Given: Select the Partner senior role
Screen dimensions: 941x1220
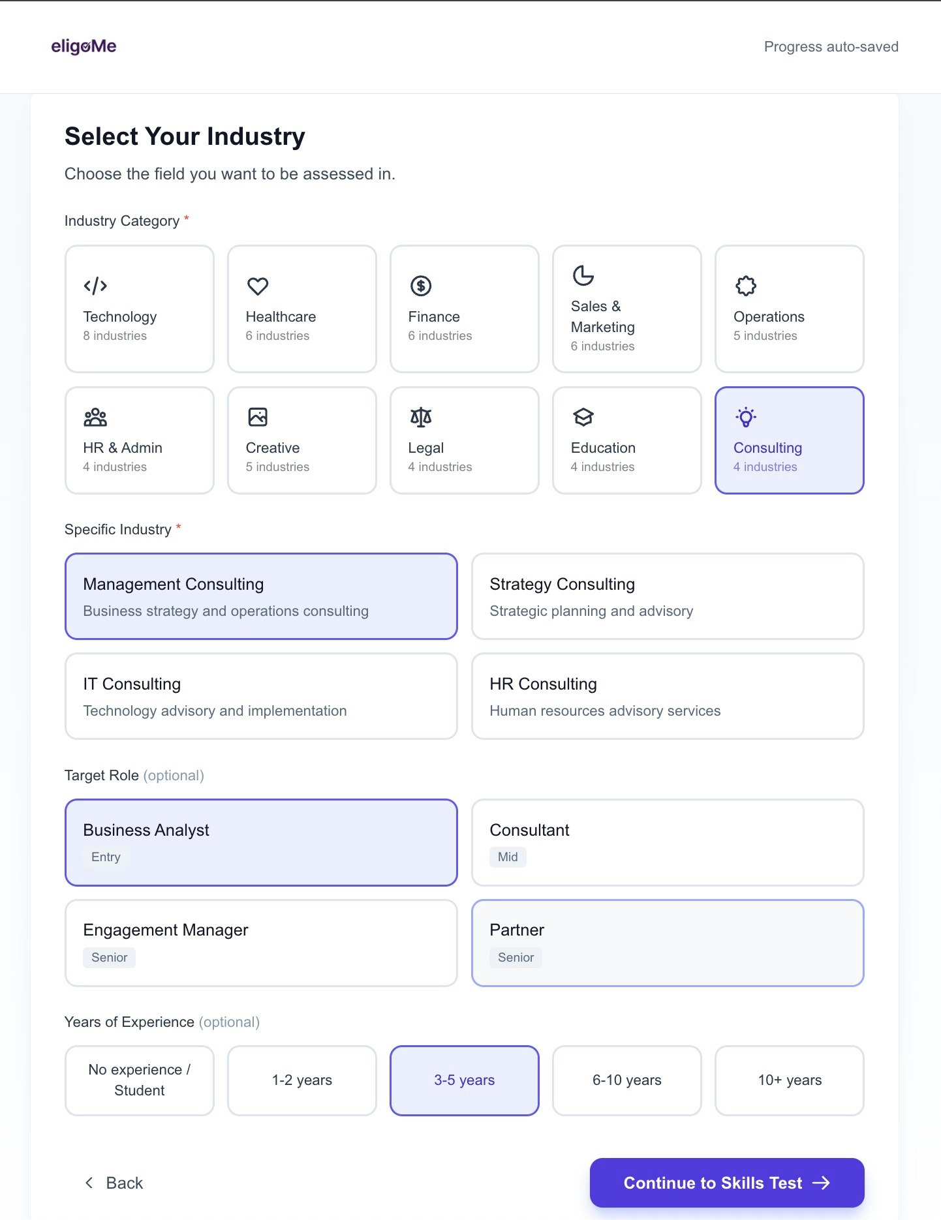Looking at the screenshot, I should [x=667, y=943].
